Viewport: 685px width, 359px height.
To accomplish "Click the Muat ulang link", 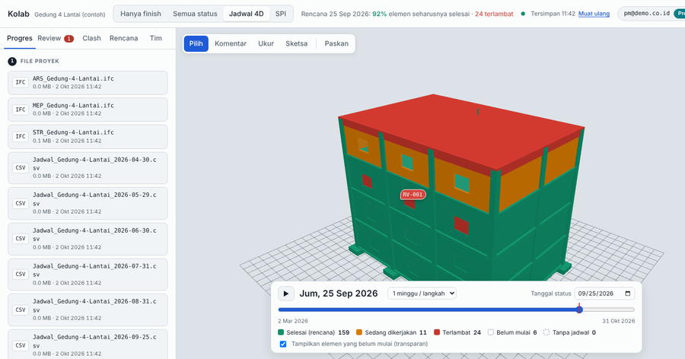I will pyautogui.click(x=594, y=14).
